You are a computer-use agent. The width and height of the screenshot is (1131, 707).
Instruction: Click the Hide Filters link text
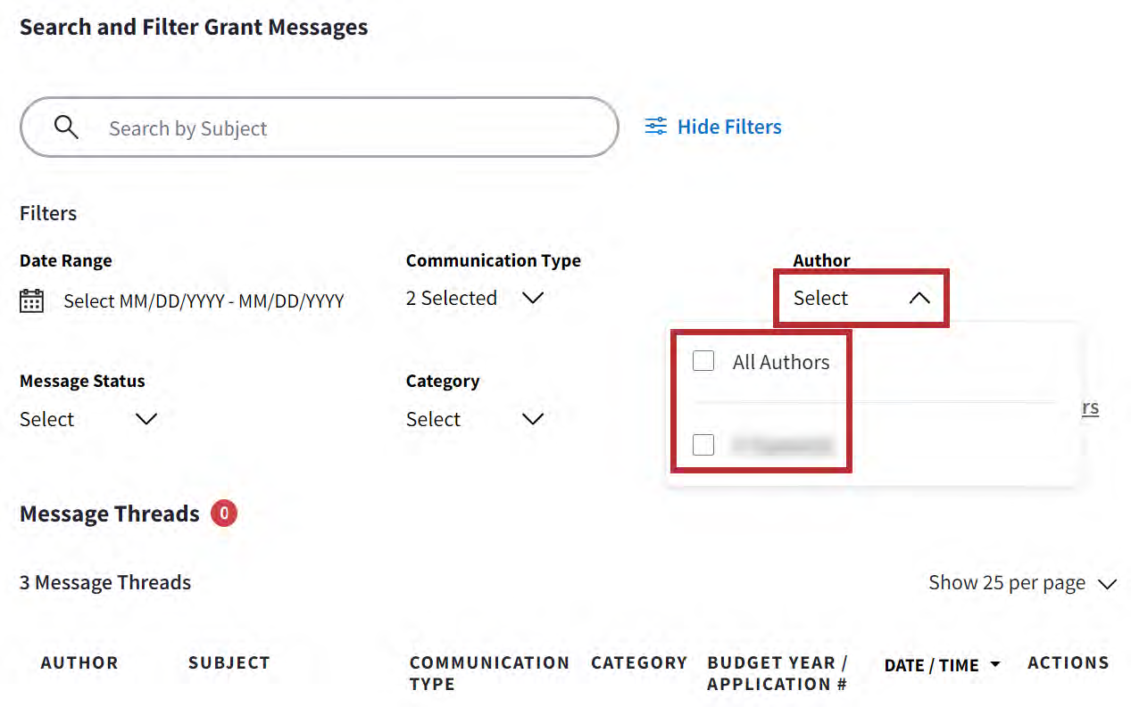729,127
